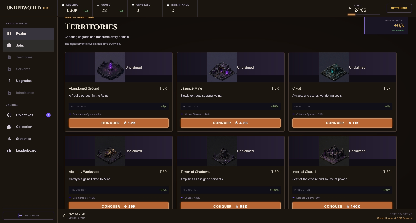Image resolution: width=416 pixels, height=223 pixels.
Task: Click the Essence flame icon in header
Action: click(63, 5)
